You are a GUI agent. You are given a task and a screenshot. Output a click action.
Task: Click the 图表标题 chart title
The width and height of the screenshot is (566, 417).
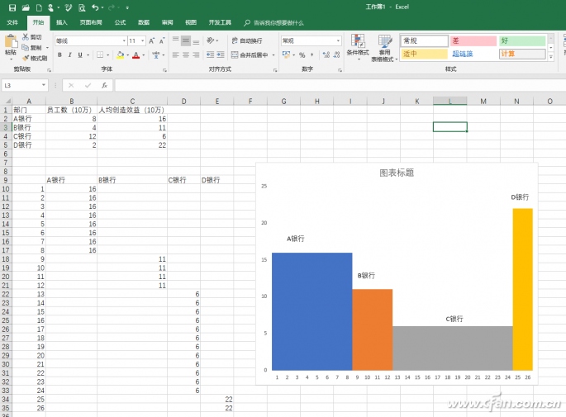click(x=397, y=173)
